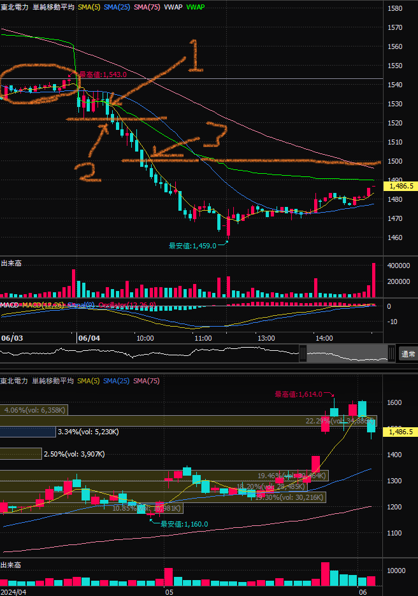The width and height of the screenshot is (418, 596).
Task: Click the 1100 level on daily price axis
Action: tap(394, 533)
